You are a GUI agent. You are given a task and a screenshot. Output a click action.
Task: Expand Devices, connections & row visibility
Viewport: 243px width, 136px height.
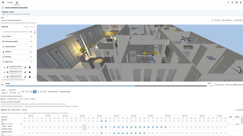pos(11,102)
